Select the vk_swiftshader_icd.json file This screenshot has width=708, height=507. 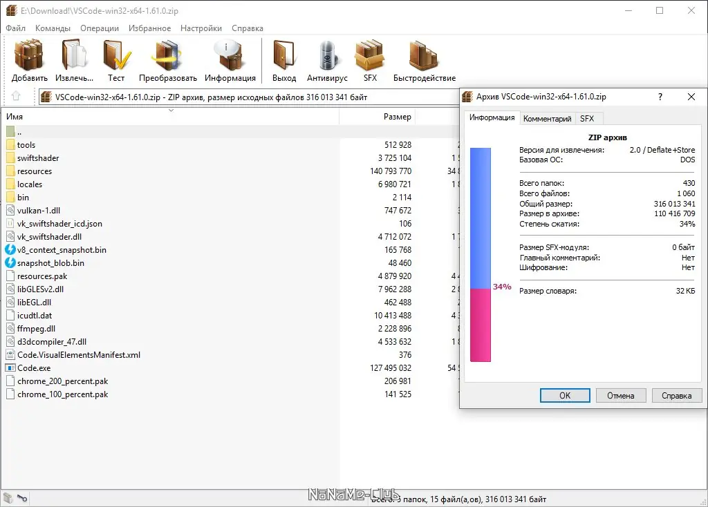click(x=59, y=223)
